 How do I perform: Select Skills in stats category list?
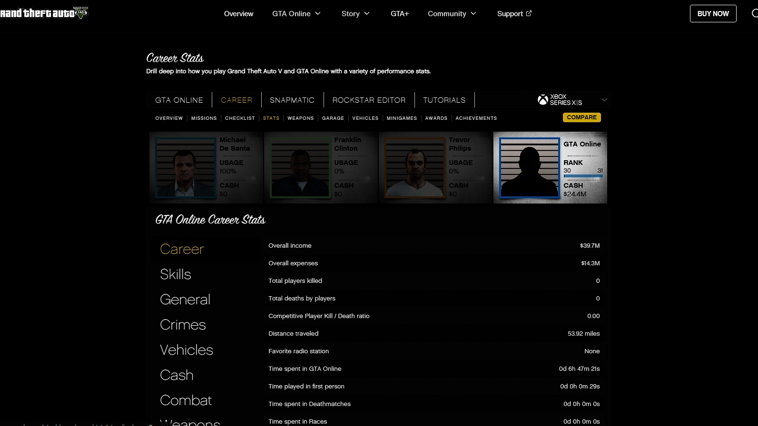pos(176,274)
